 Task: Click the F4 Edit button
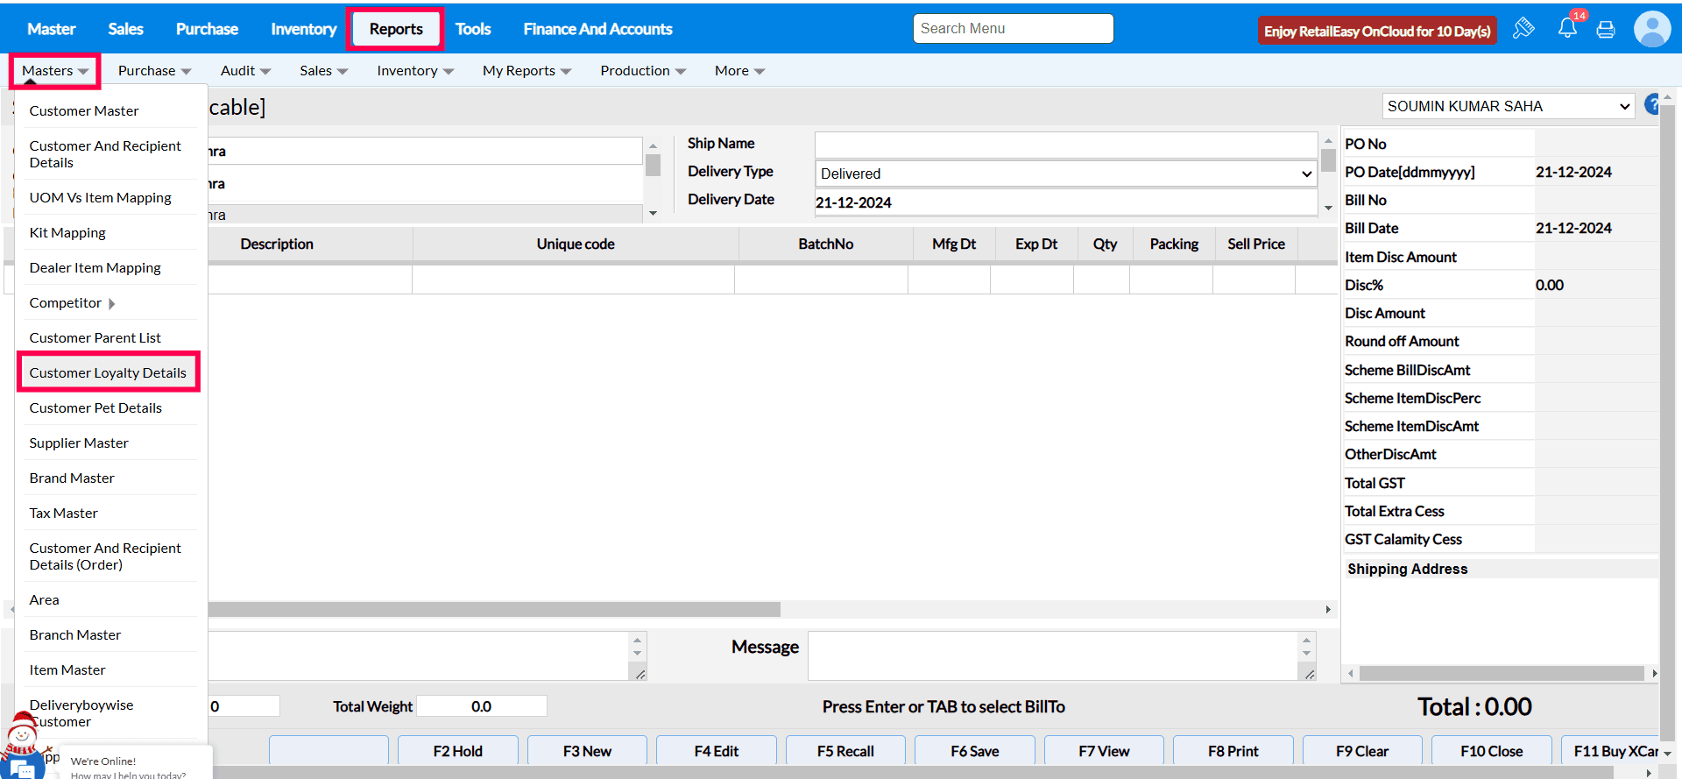point(717,751)
